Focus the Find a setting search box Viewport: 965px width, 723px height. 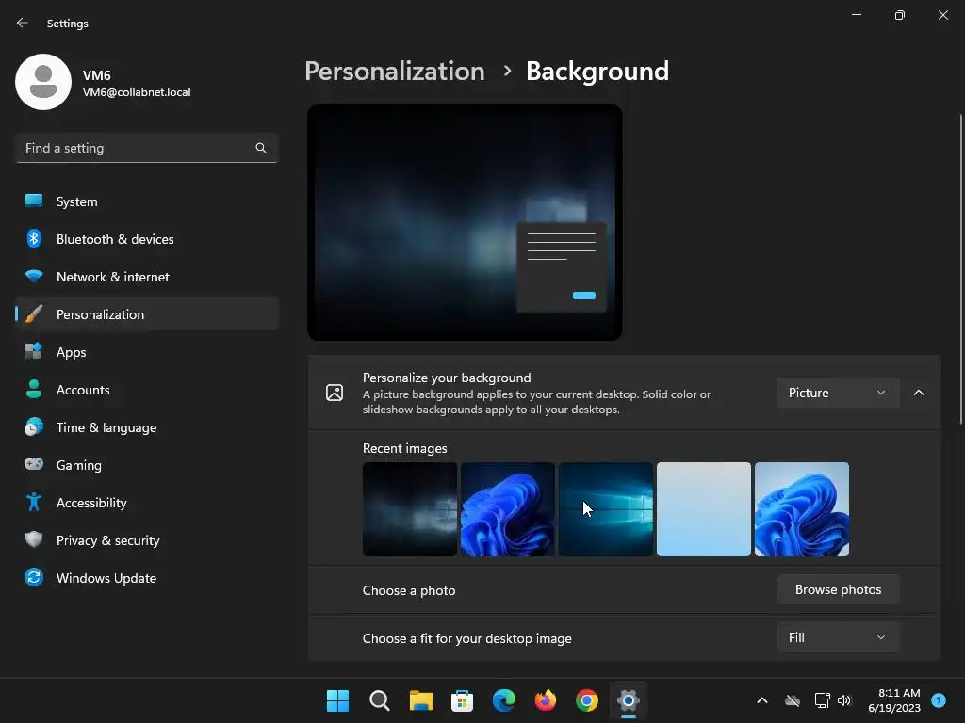[146, 148]
